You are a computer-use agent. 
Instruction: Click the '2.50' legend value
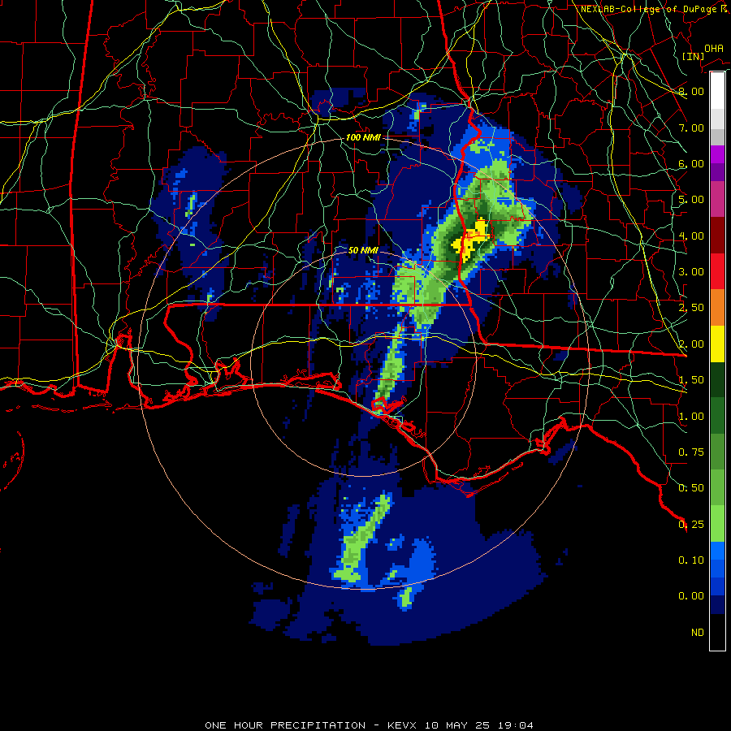(x=691, y=308)
